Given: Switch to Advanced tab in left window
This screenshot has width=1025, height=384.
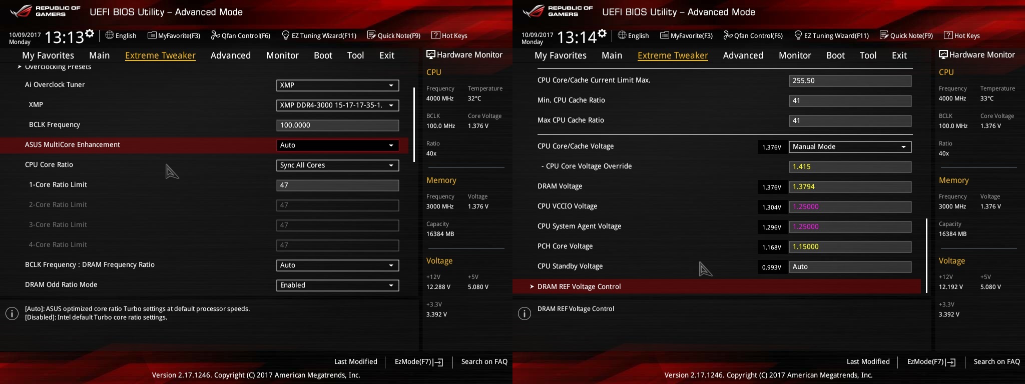Looking at the screenshot, I should point(230,55).
